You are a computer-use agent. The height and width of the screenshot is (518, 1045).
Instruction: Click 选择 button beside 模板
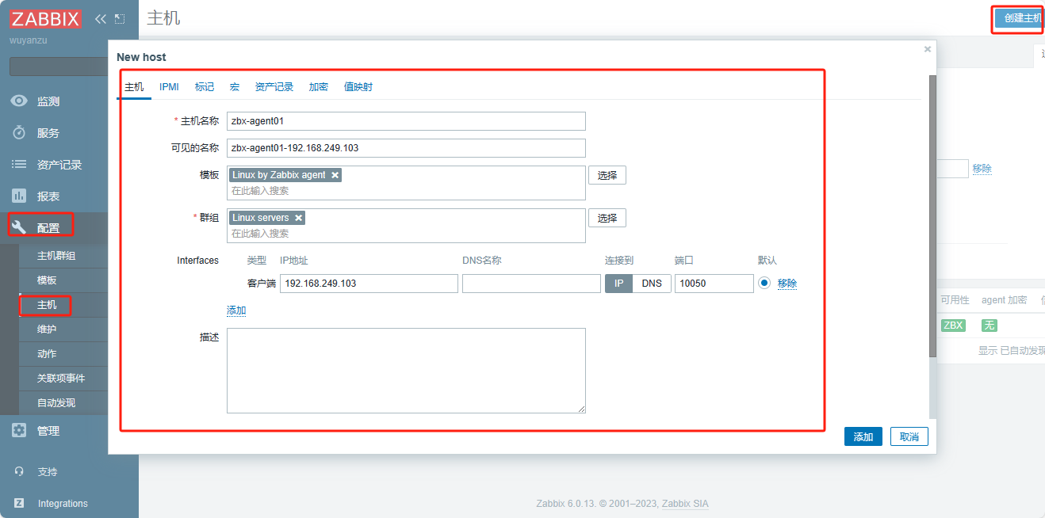point(607,175)
